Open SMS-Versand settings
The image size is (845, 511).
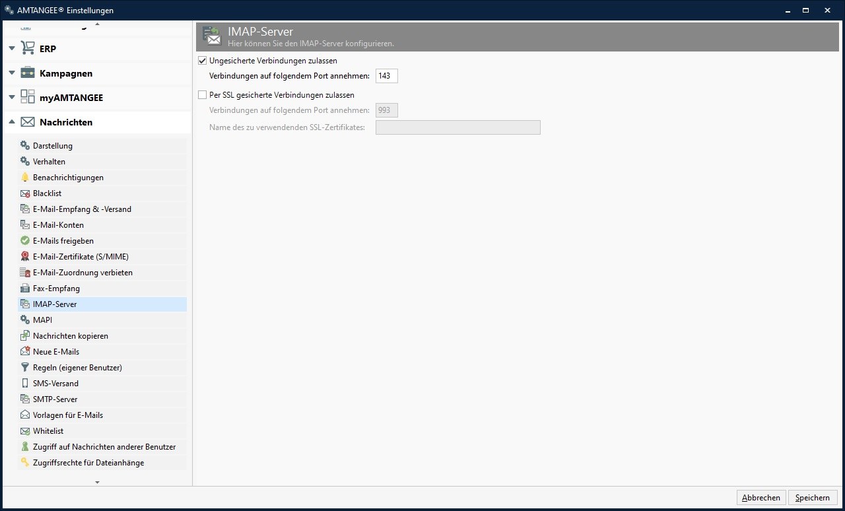(102, 384)
